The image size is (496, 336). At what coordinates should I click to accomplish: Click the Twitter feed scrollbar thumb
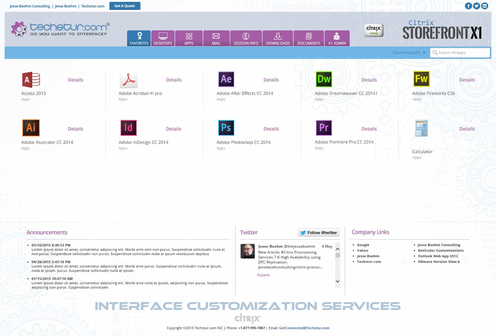[x=338, y=255]
